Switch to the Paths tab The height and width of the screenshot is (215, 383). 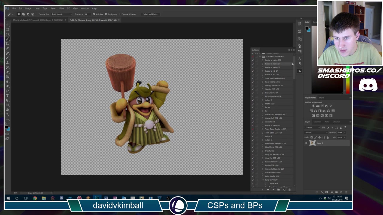tap(327, 122)
